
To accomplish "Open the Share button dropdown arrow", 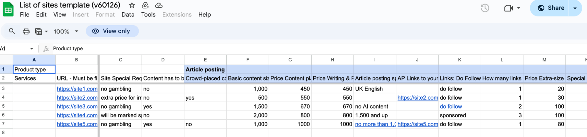I will pyautogui.click(x=575, y=8).
